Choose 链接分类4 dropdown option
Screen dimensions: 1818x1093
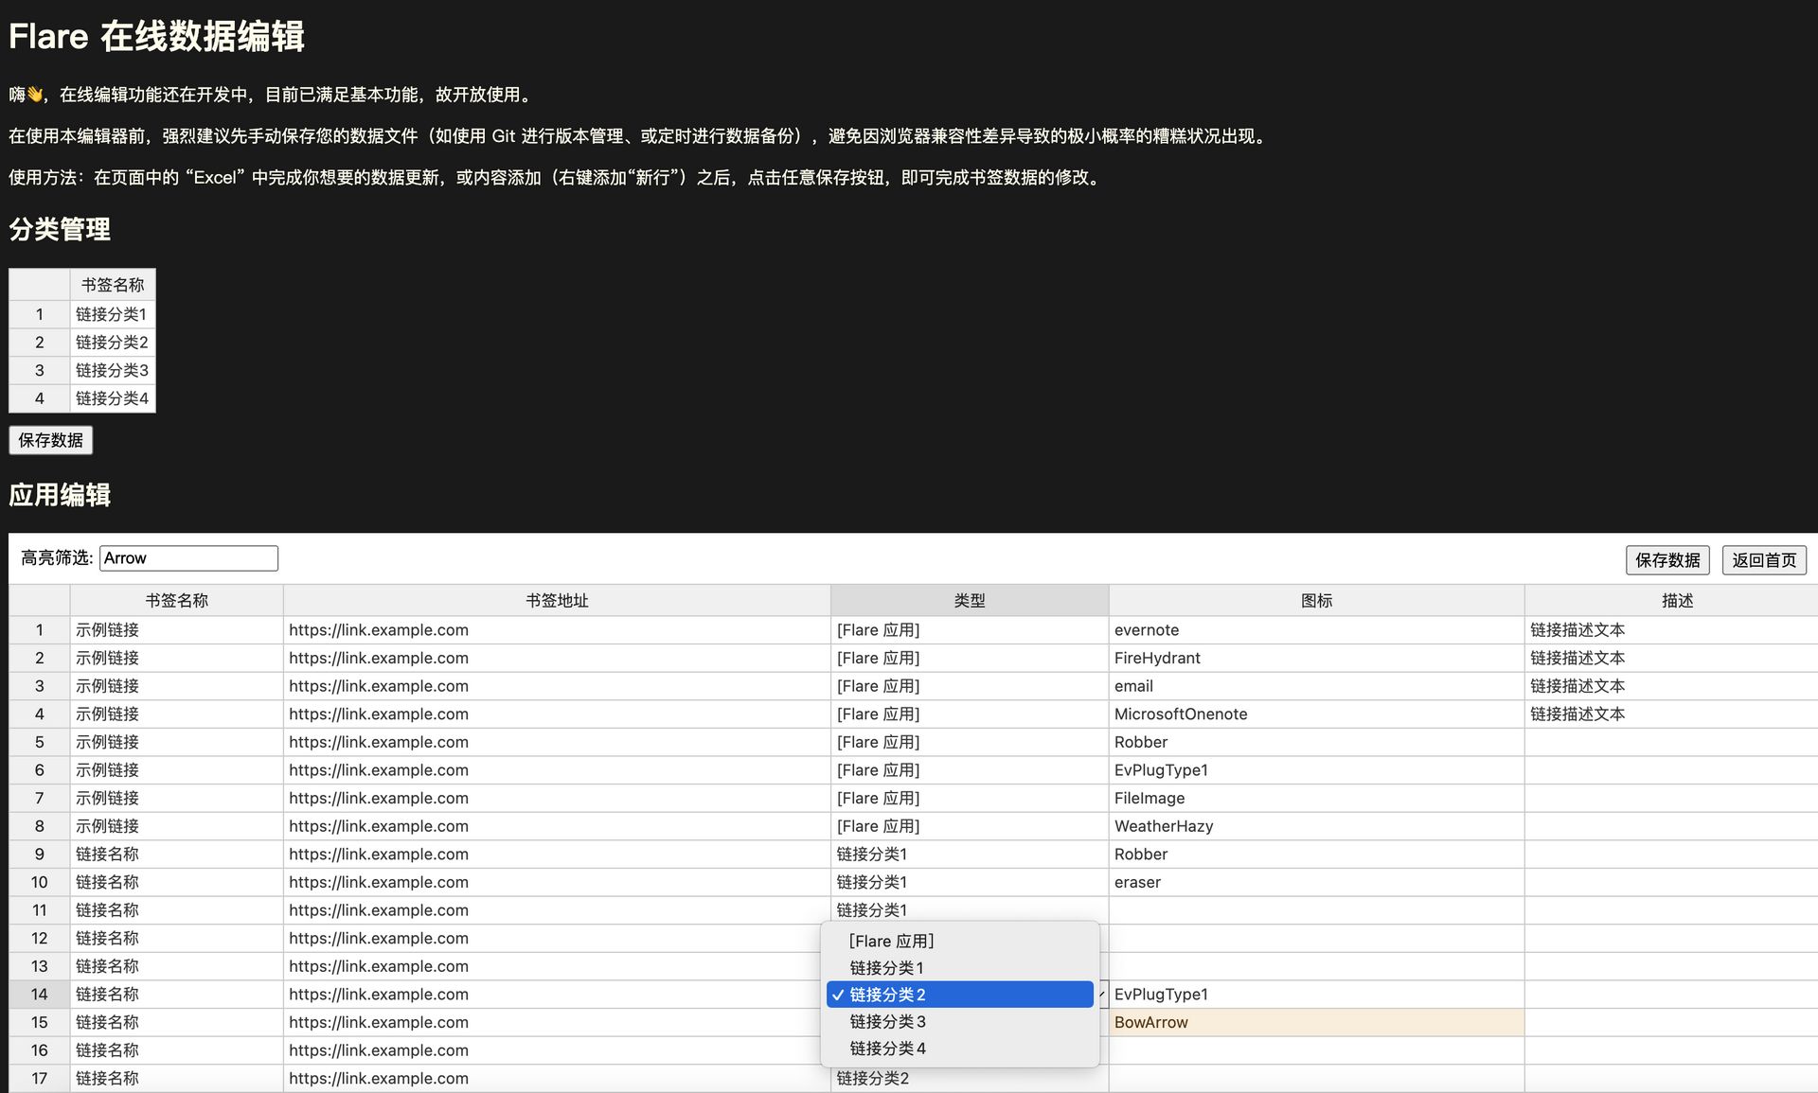pos(887,1049)
